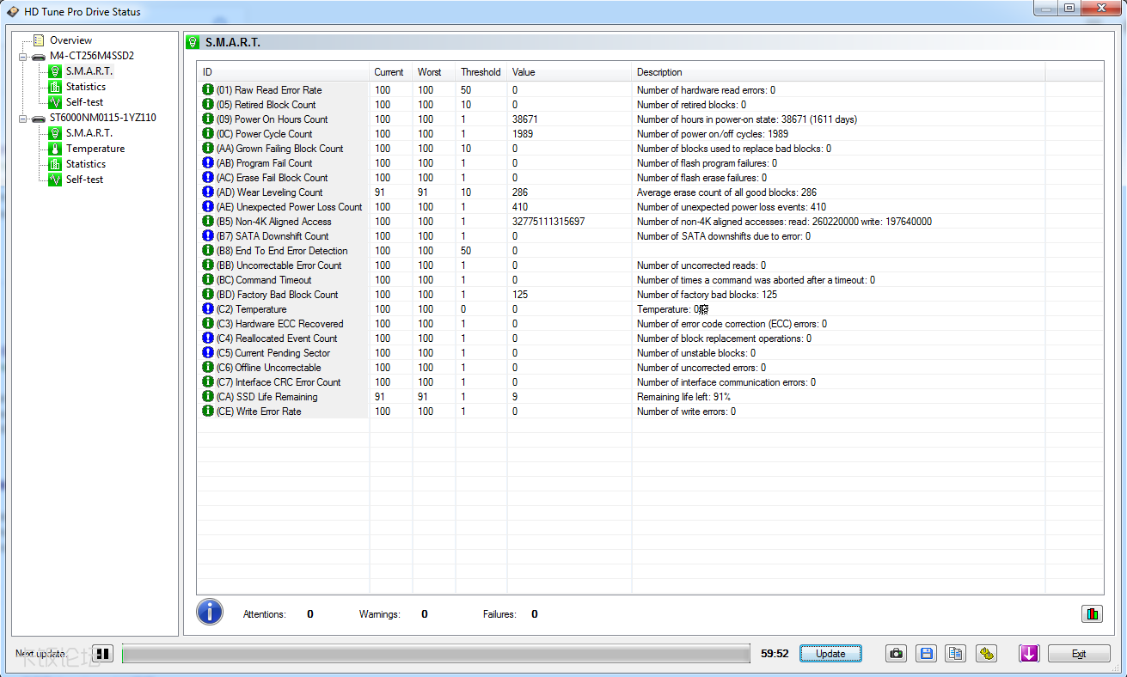The image size is (1127, 677).
Task: Open Temperature under ST6000NM0115-1YZ110
Action: coord(95,149)
